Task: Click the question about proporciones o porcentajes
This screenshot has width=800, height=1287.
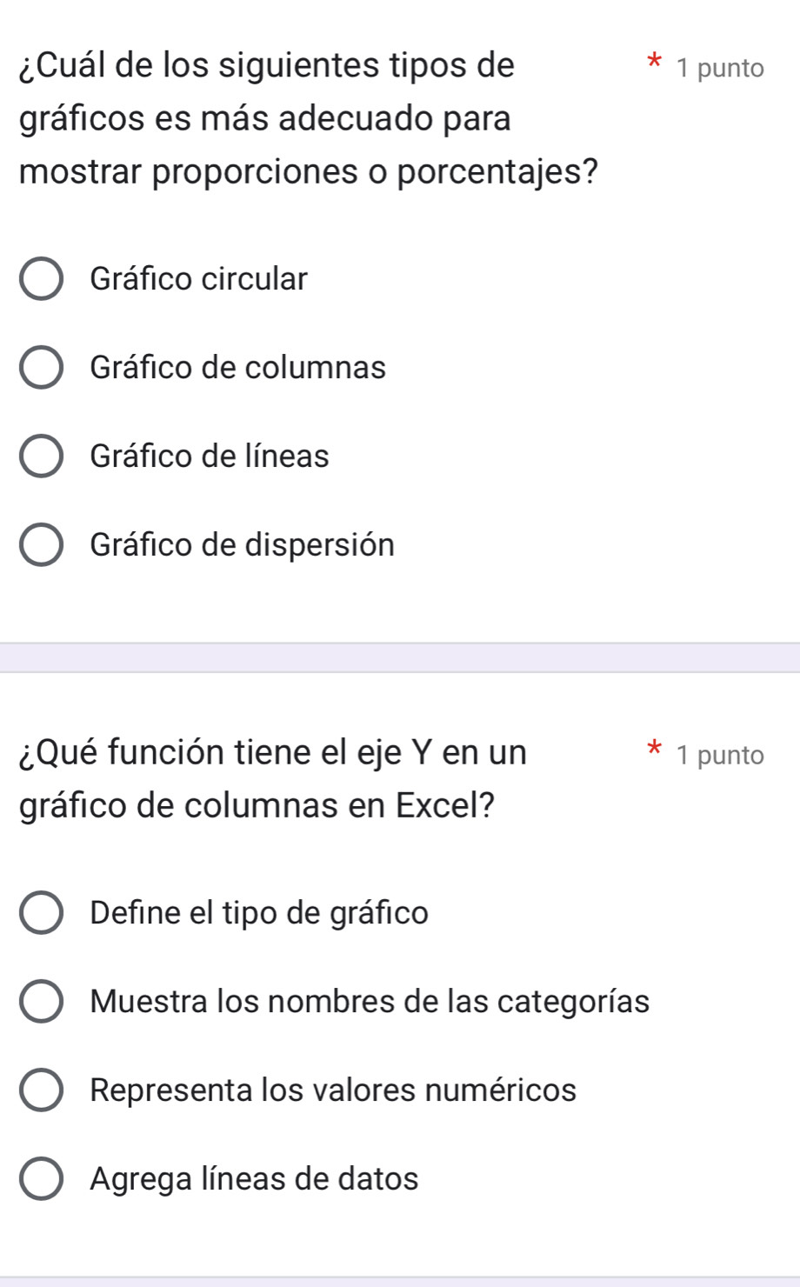Action: 309,118
